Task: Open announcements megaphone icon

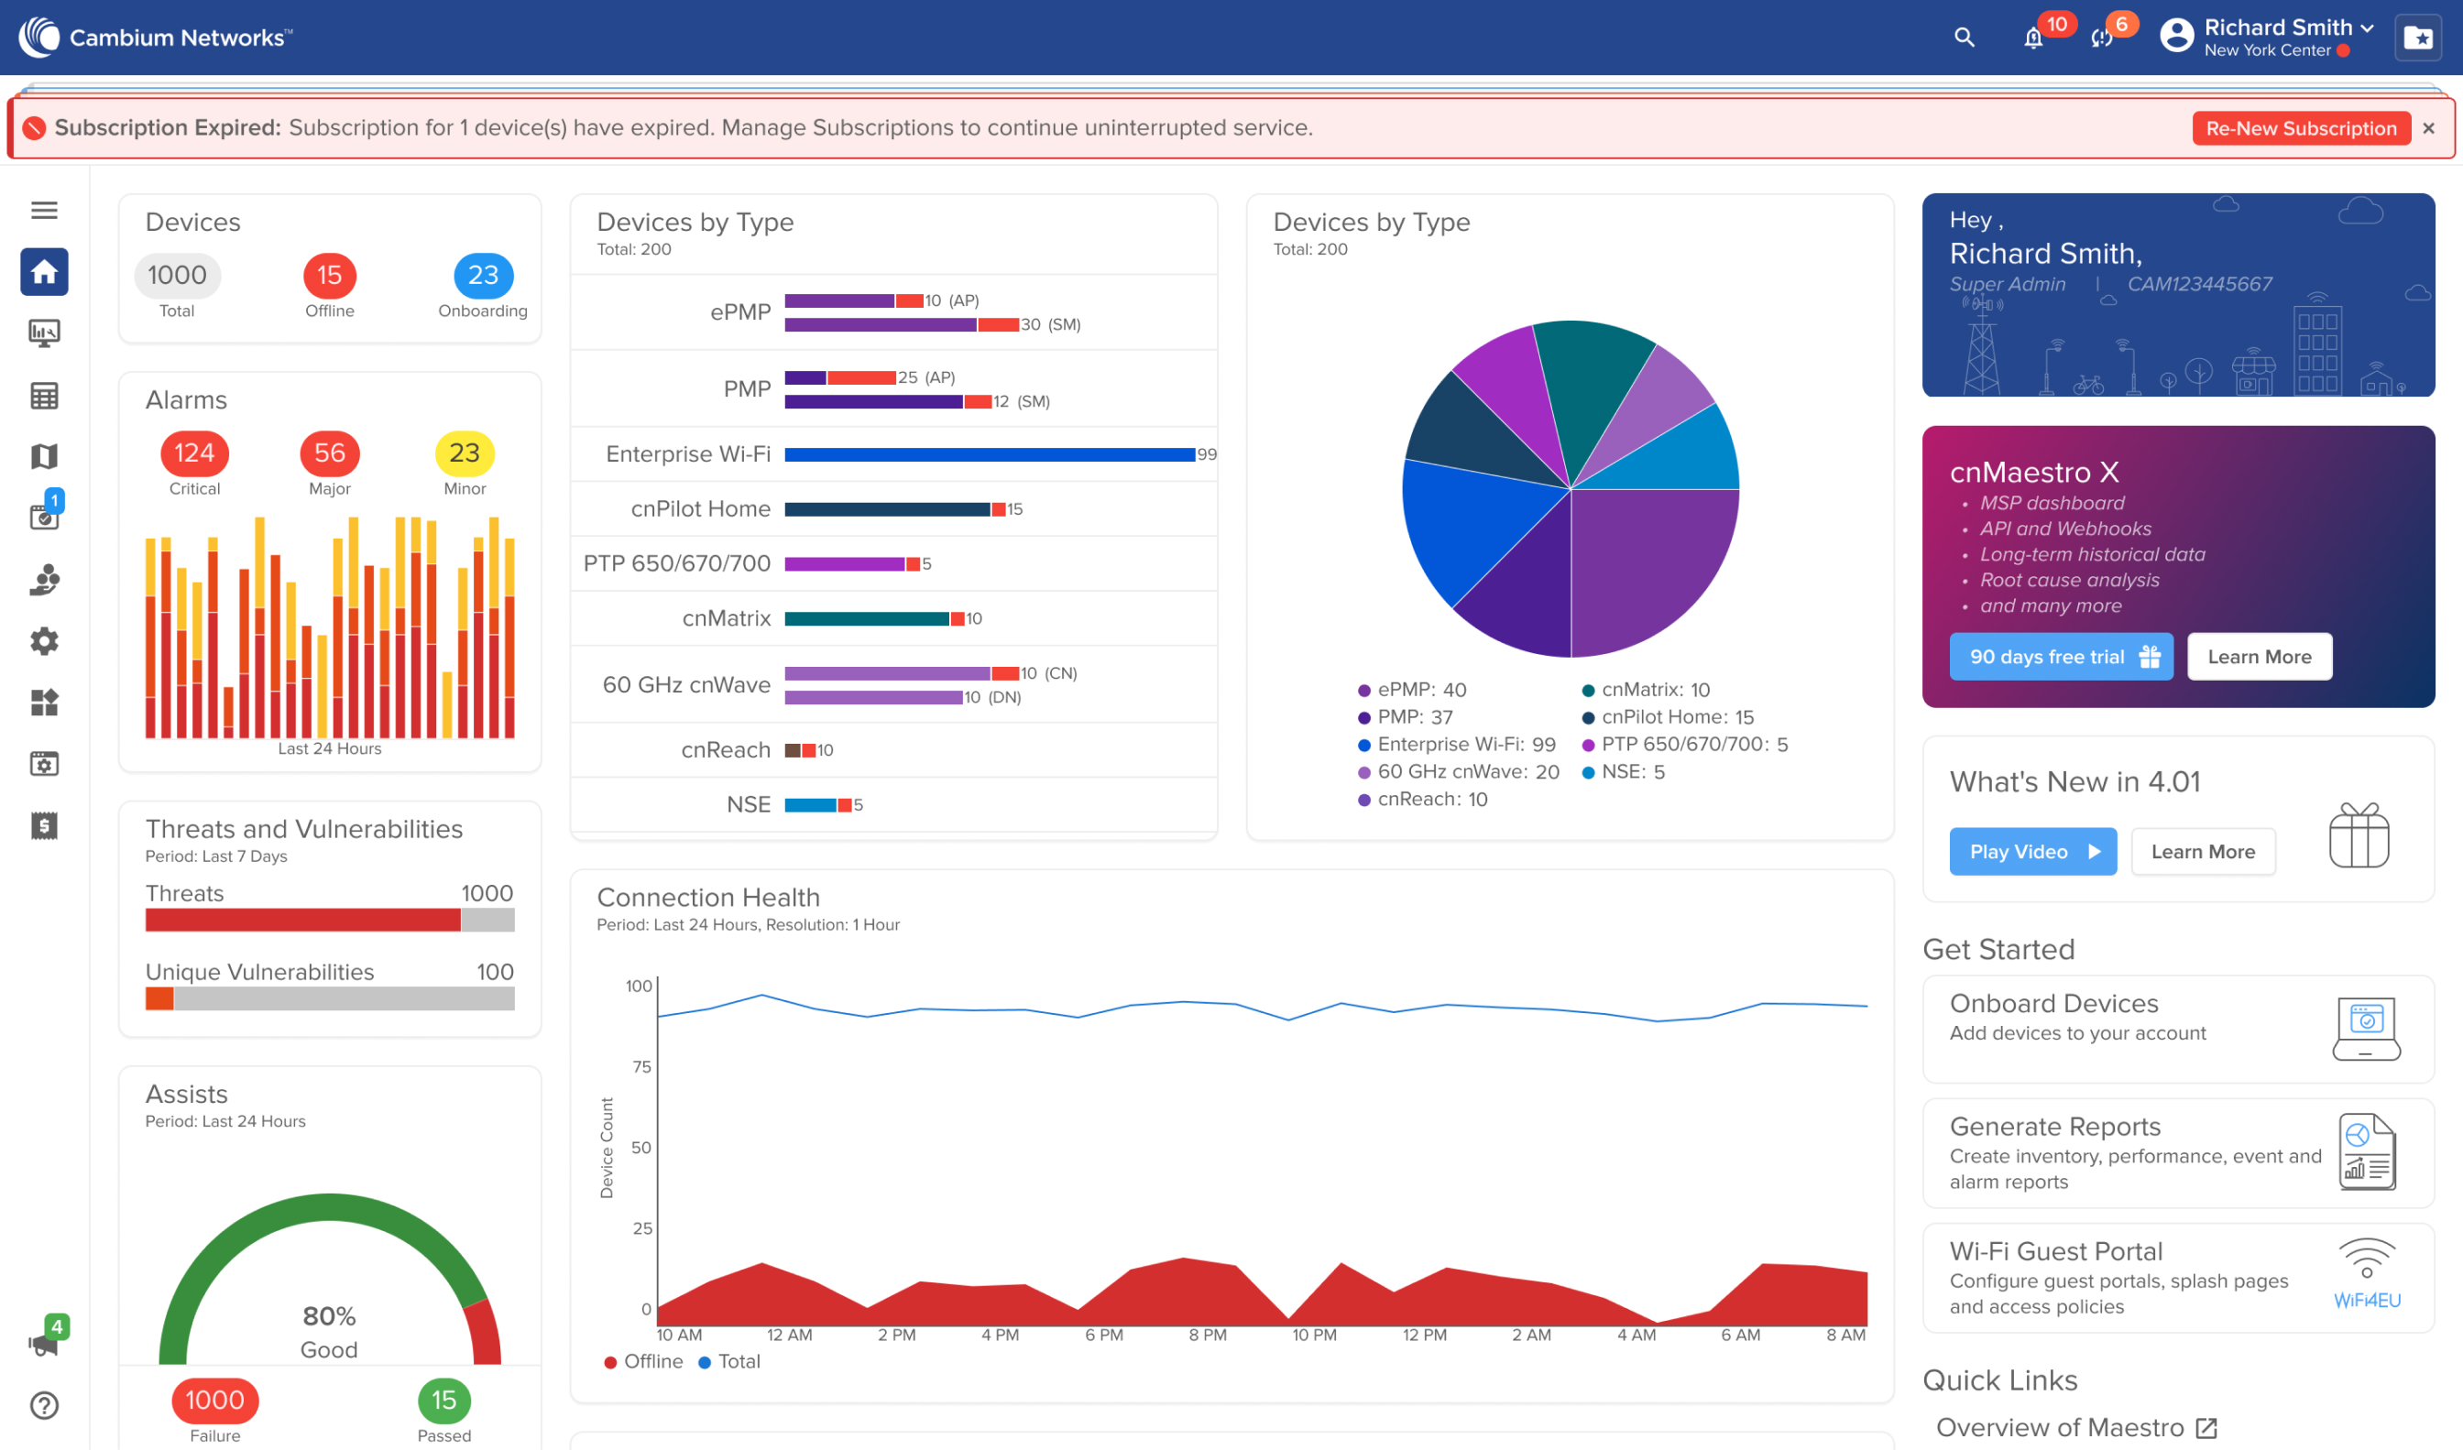Action: pos(44,1343)
